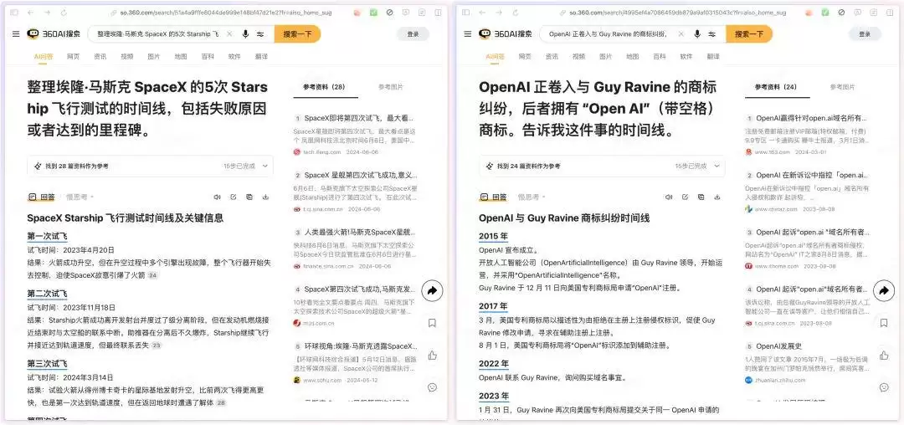Open search settings sliders in right window
Viewport: 904px width, 425px height.
(712, 34)
